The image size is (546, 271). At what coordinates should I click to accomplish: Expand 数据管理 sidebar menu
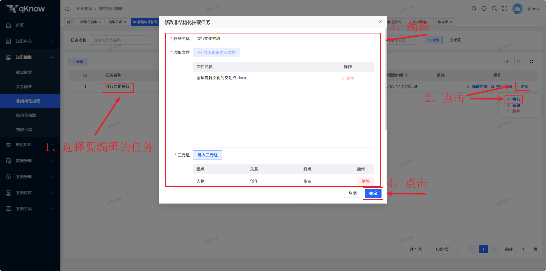(x=30, y=161)
